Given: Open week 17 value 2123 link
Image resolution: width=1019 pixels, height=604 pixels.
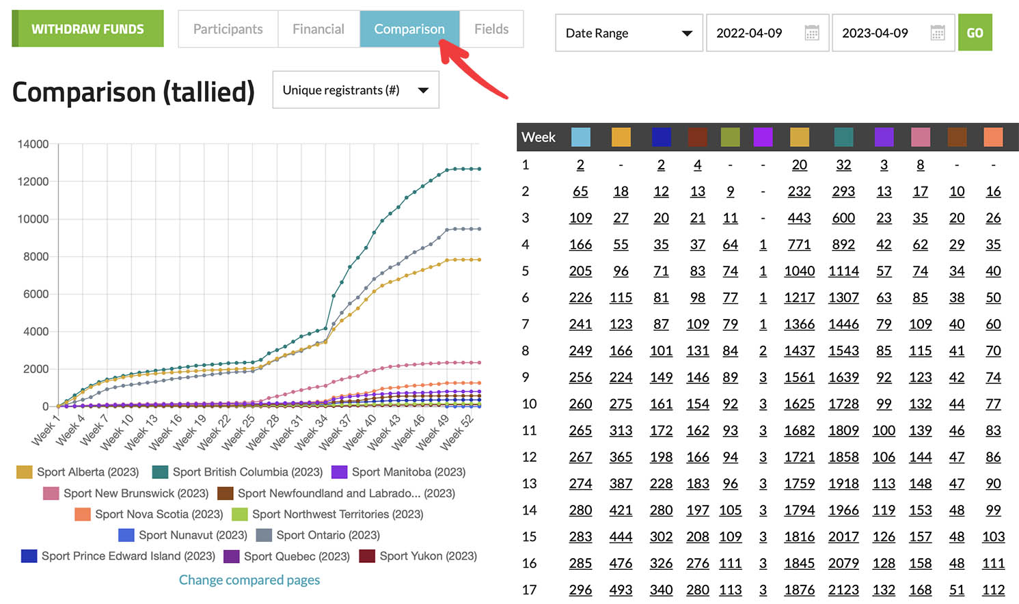Looking at the screenshot, I should point(843,590).
